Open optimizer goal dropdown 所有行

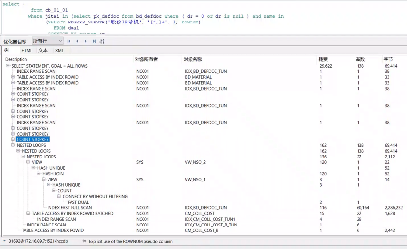[48, 41]
